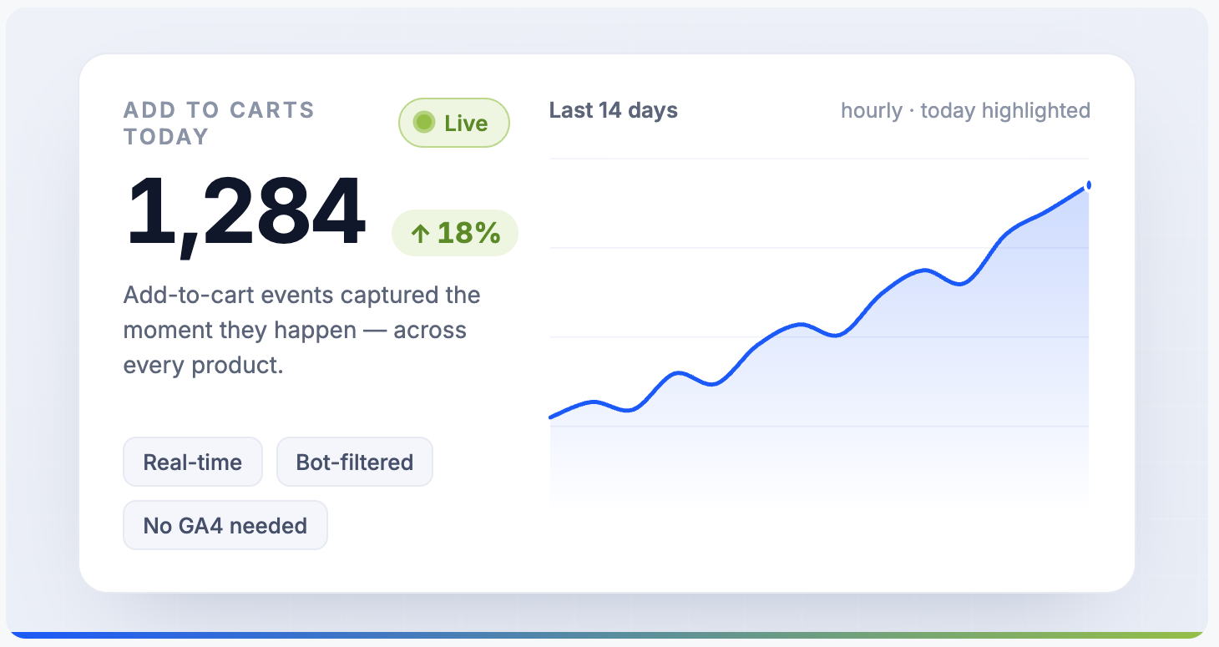1219x647 pixels.
Task: Select the Bot-filtered tag
Action: click(355, 462)
